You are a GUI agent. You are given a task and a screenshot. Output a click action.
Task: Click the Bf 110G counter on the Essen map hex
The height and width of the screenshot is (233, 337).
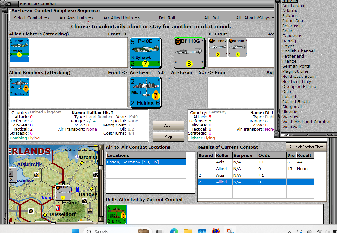(x=63, y=193)
